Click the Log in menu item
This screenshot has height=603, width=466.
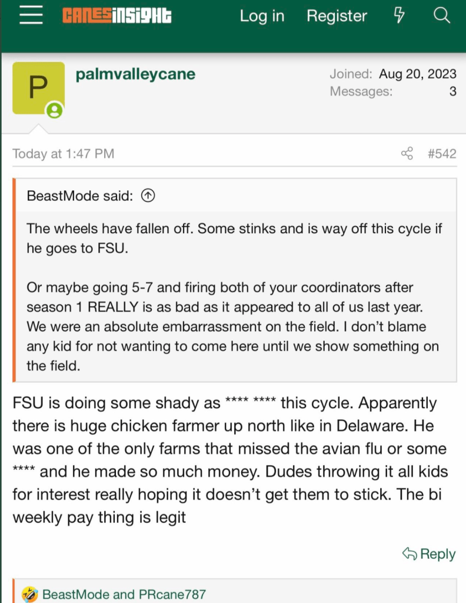[262, 16]
